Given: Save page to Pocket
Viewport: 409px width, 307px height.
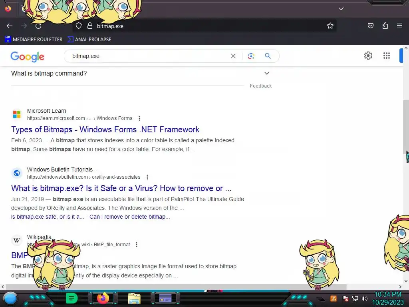Looking at the screenshot, I should click(x=370, y=26).
